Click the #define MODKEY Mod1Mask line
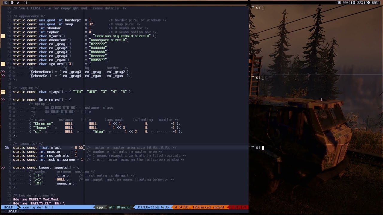Screen dimensions: 383x215 [x=36, y=199]
